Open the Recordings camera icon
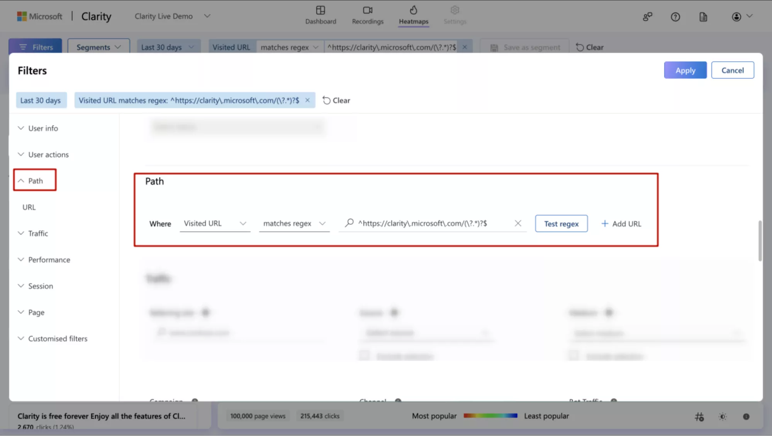 pyautogui.click(x=367, y=10)
